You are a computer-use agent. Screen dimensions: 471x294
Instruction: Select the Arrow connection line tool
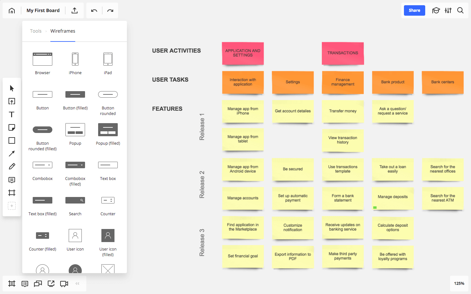point(12,154)
